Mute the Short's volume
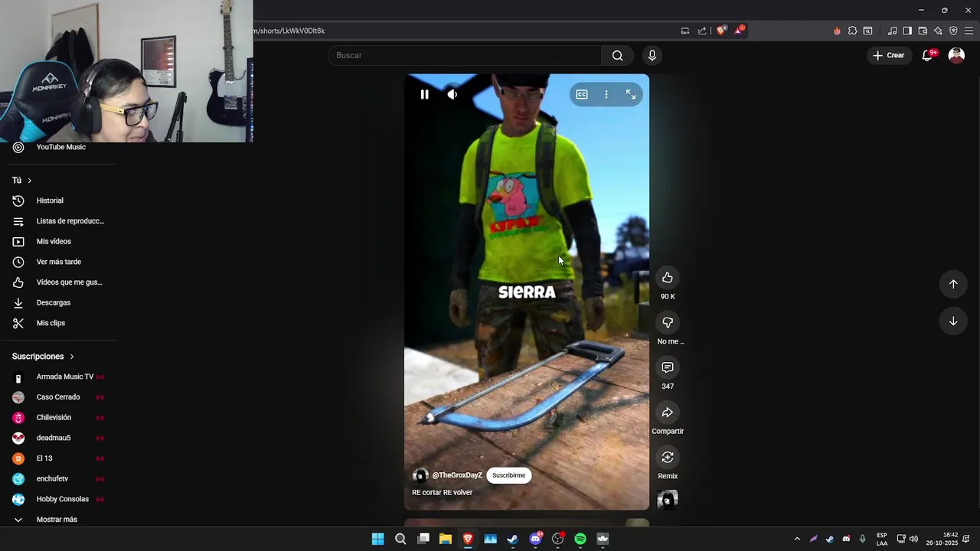 [452, 94]
